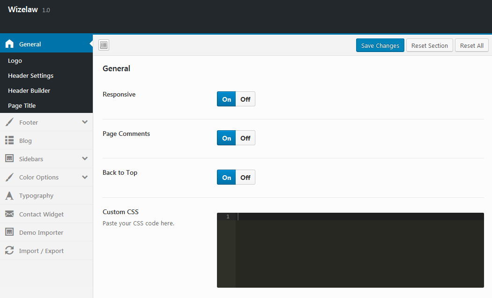Open the Header Builder submenu item

coord(29,90)
